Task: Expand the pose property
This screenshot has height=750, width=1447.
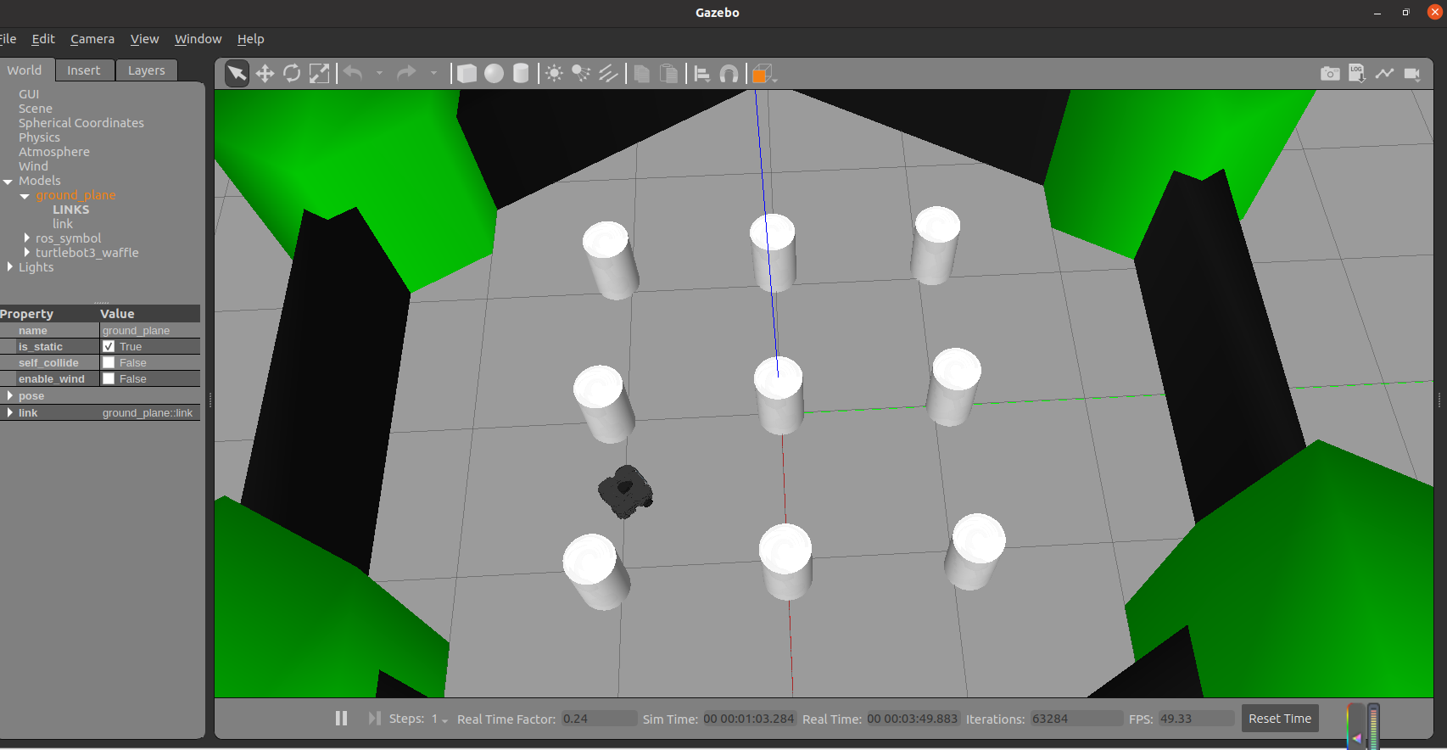Action: [x=10, y=396]
